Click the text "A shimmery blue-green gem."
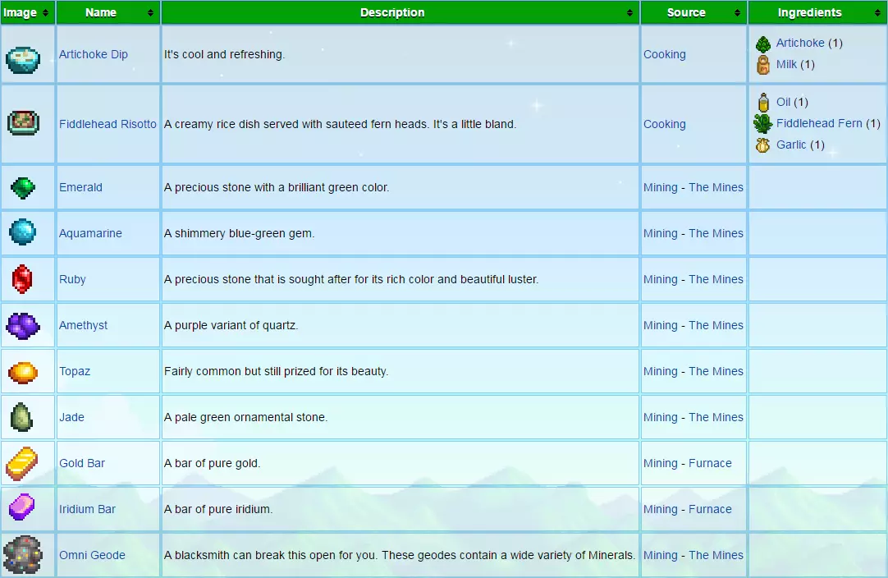 [239, 233]
